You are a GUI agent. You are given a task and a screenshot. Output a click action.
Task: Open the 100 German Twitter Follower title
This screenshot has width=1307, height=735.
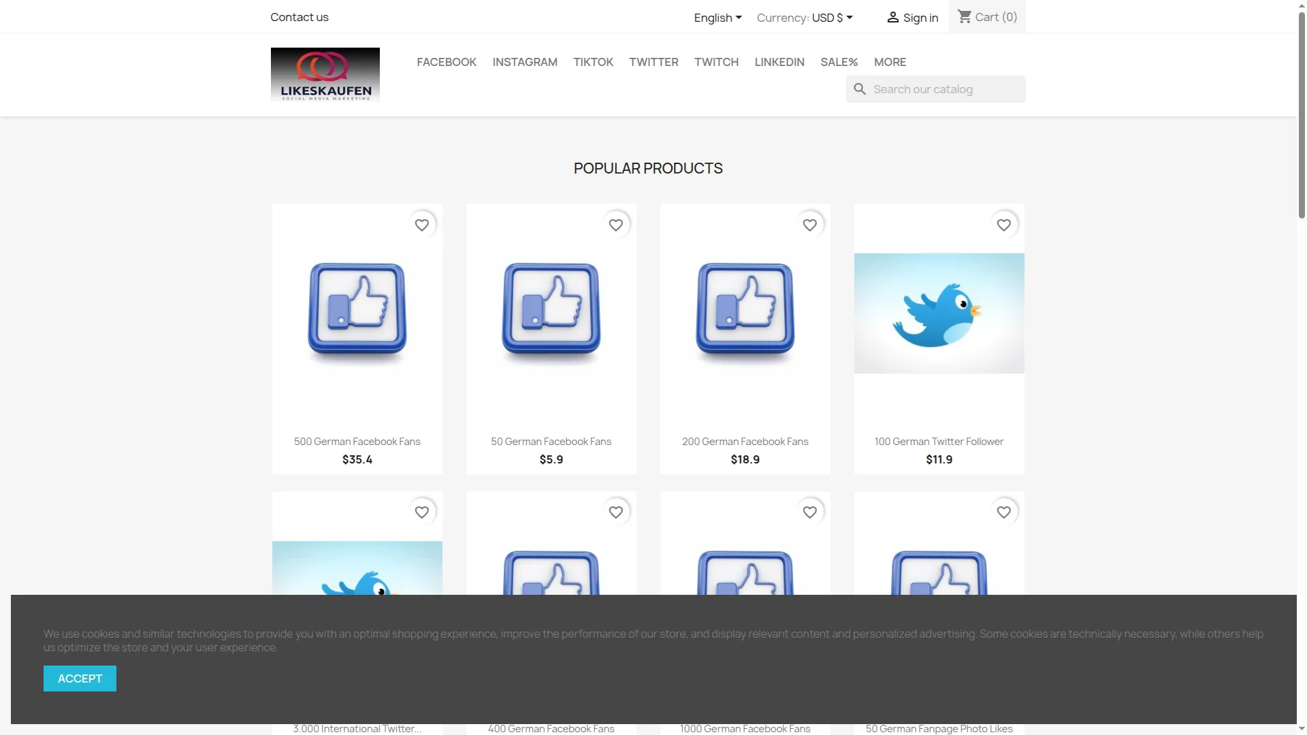[939, 442]
